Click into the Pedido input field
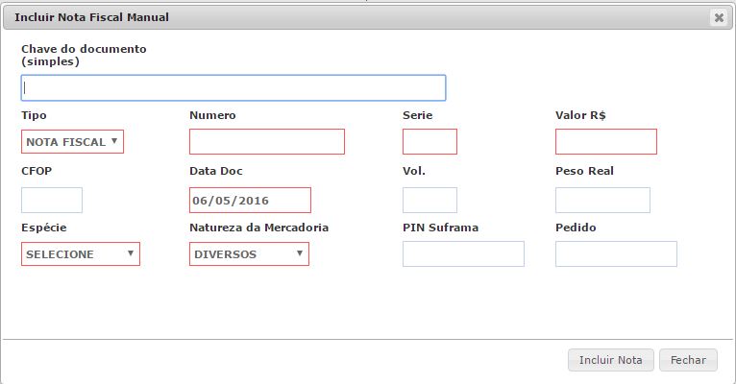The height and width of the screenshot is (384, 736). pyautogui.click(x=616, y=254)
